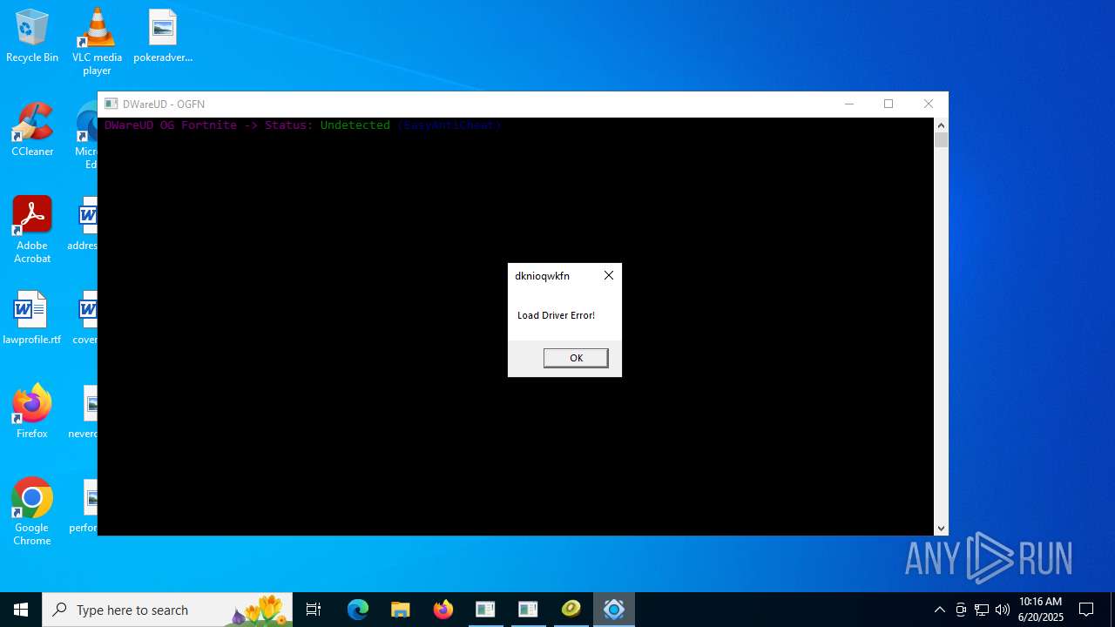Open the notification center
The height and width of the screenshot is (627, 1115).
1086,610
